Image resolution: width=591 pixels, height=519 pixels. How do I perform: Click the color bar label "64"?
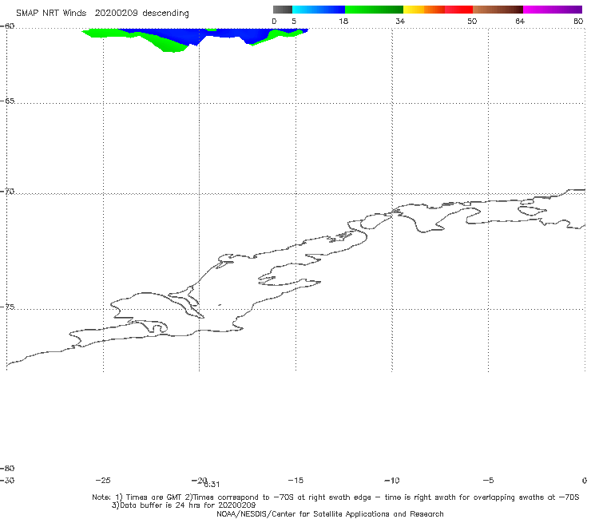pos(520,22)
